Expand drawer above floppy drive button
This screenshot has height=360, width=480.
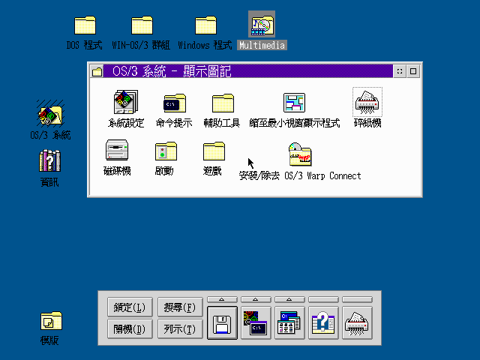222,299
